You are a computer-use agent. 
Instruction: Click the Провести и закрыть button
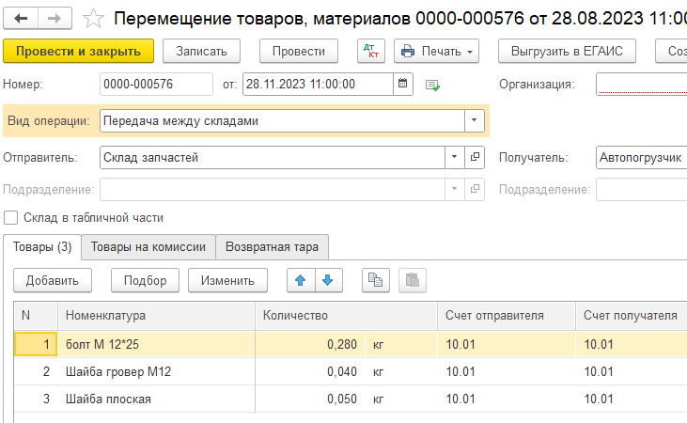[x=78, y=51]
